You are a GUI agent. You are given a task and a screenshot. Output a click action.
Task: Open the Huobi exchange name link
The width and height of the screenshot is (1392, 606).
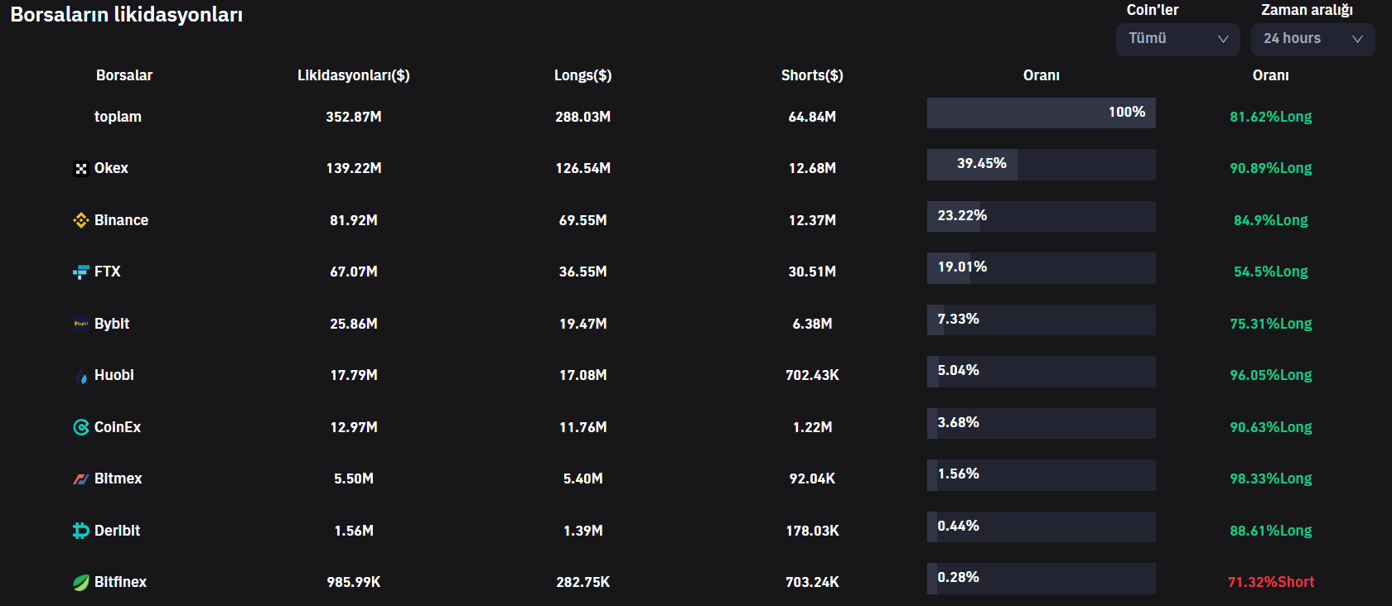click(x=114, y=375)
